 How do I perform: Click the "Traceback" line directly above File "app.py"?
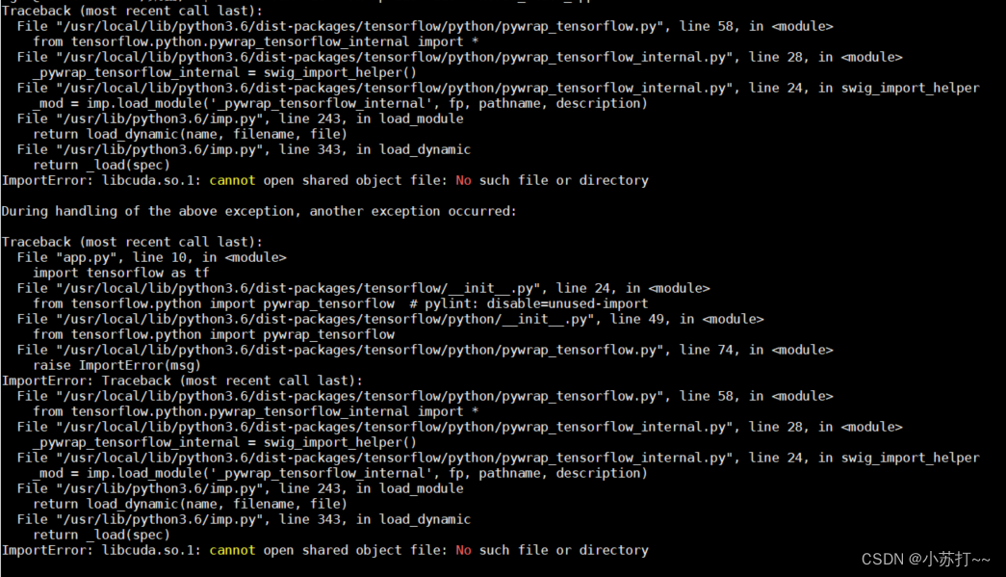coord(132,242)
